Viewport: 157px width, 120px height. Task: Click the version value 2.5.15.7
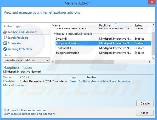(25, 77)
